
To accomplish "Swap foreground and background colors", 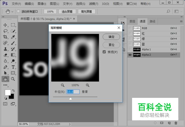I will (x=13, y=91).
